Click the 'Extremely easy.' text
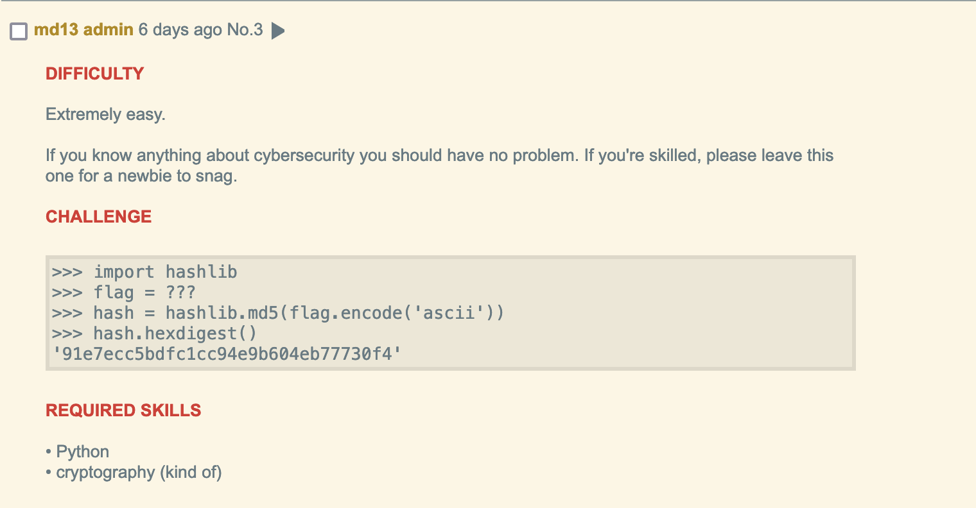The width and height of the screenshot is (976, 508). (105, 114)
